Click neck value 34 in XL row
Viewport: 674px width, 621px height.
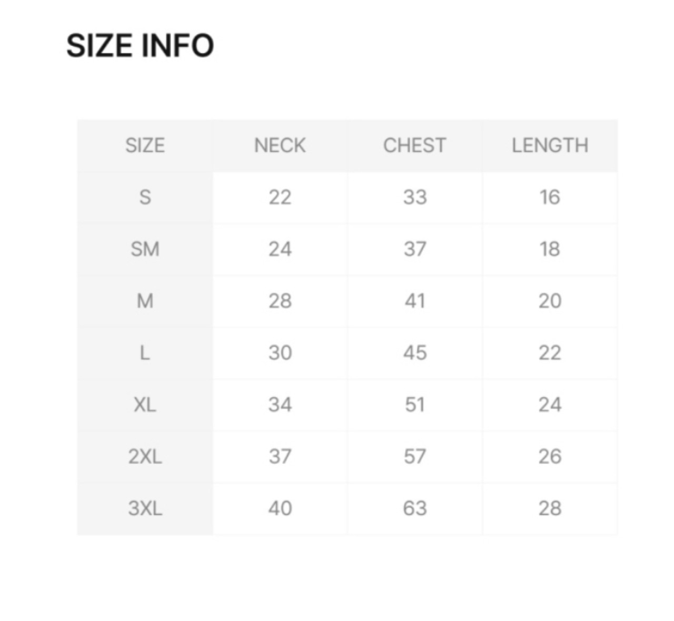280,405
